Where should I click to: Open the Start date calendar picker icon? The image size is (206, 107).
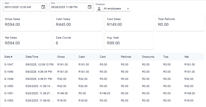coord(43,7)
